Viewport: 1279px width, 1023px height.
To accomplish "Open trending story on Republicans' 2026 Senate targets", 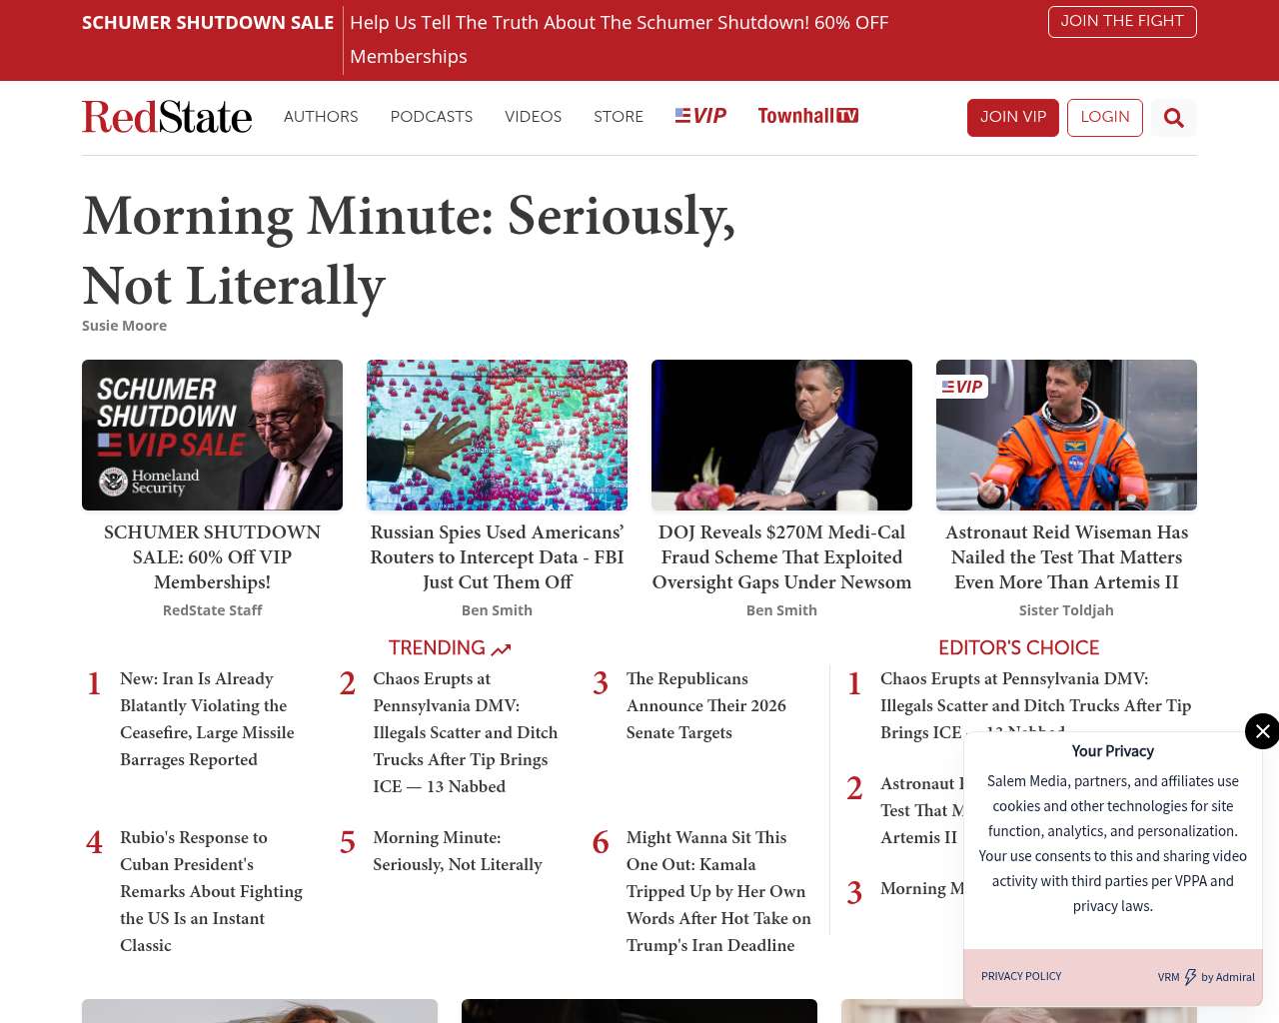I will [705, 705].
